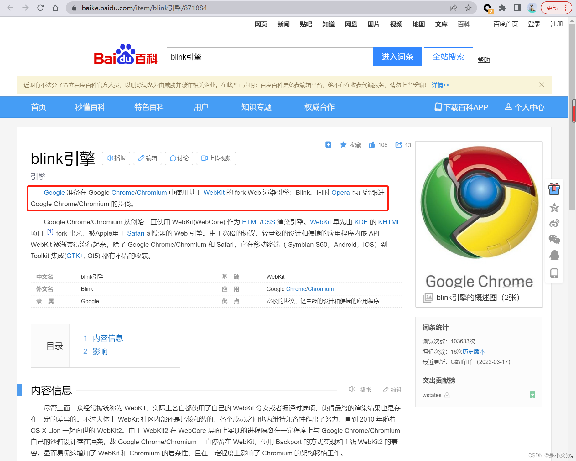Click the gift icon in right sidebar
The width and height of the screenshot is (576, 461).
554,189
